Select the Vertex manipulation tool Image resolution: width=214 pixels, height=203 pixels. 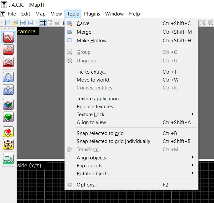point(8,144)
